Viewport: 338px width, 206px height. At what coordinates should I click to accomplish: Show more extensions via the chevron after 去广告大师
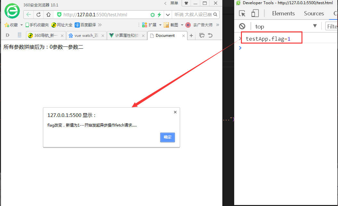(218, 25)
